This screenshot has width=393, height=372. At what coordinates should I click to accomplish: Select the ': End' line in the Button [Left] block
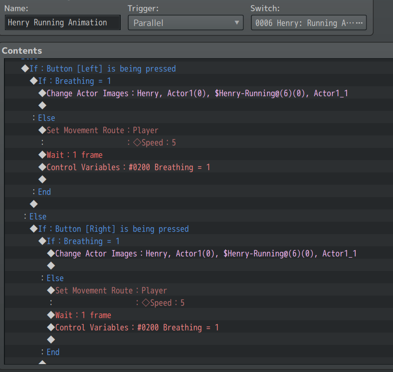click(x=199, y=192)
